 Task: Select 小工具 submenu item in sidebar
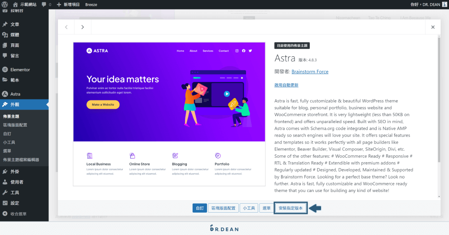pyautogui.click(x=9, y=142)
